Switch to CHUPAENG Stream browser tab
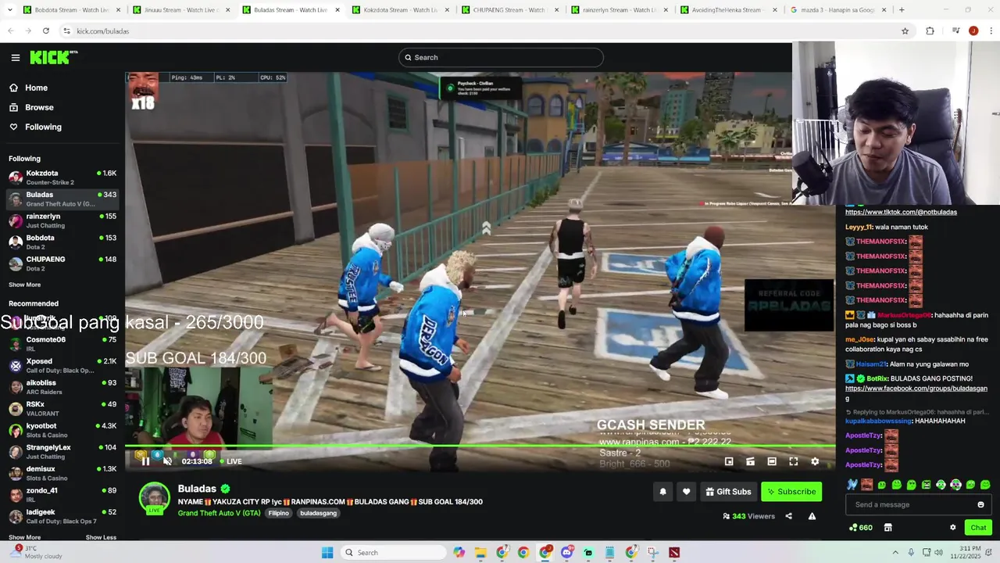Viewport: 1000px width, 563px height. click(x=509, y=10)
